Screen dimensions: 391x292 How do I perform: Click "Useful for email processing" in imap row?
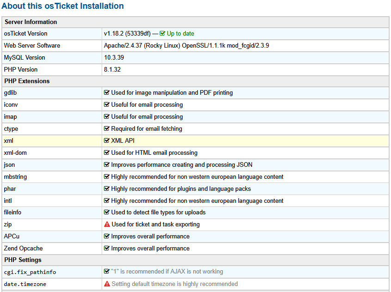click(147, 117)
